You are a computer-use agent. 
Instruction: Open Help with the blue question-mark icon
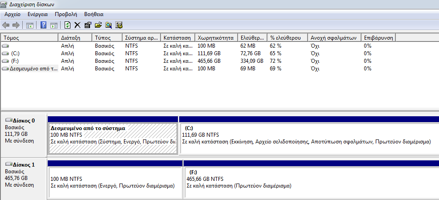pyautogui.click(x=43, y=25)
